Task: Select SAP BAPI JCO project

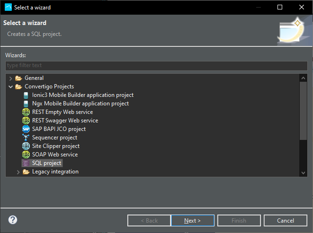Action: [x=59, y=129]
